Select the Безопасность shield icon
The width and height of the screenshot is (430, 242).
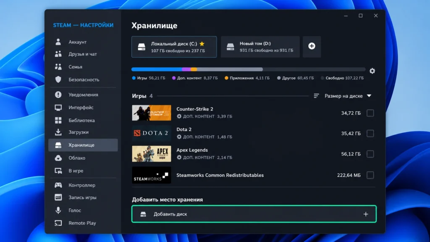click(58, 79)
